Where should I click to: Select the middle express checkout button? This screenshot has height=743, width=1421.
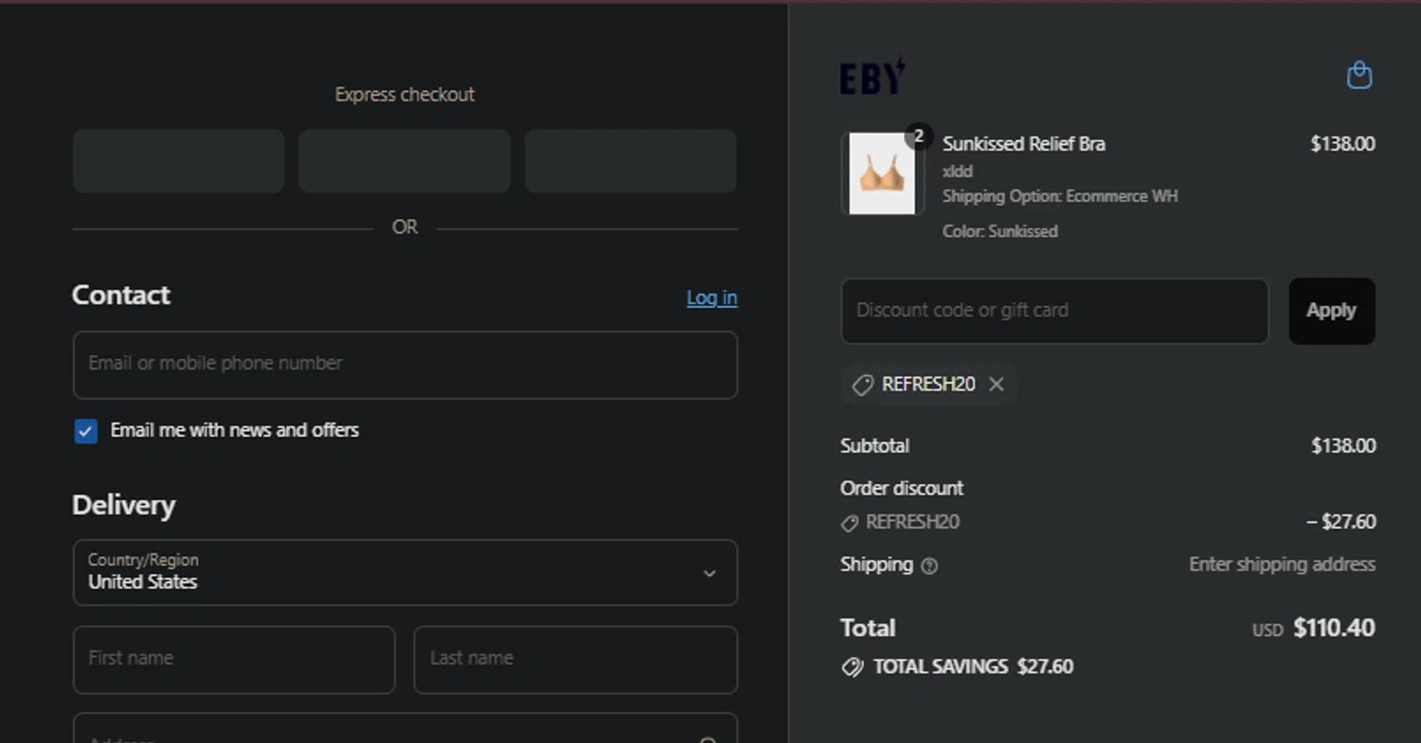click(405, 161)
